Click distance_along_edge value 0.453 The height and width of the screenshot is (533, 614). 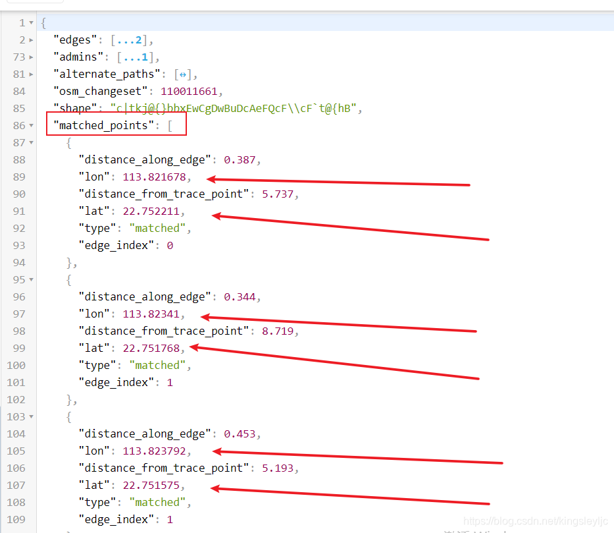click(x=240, y=434)
